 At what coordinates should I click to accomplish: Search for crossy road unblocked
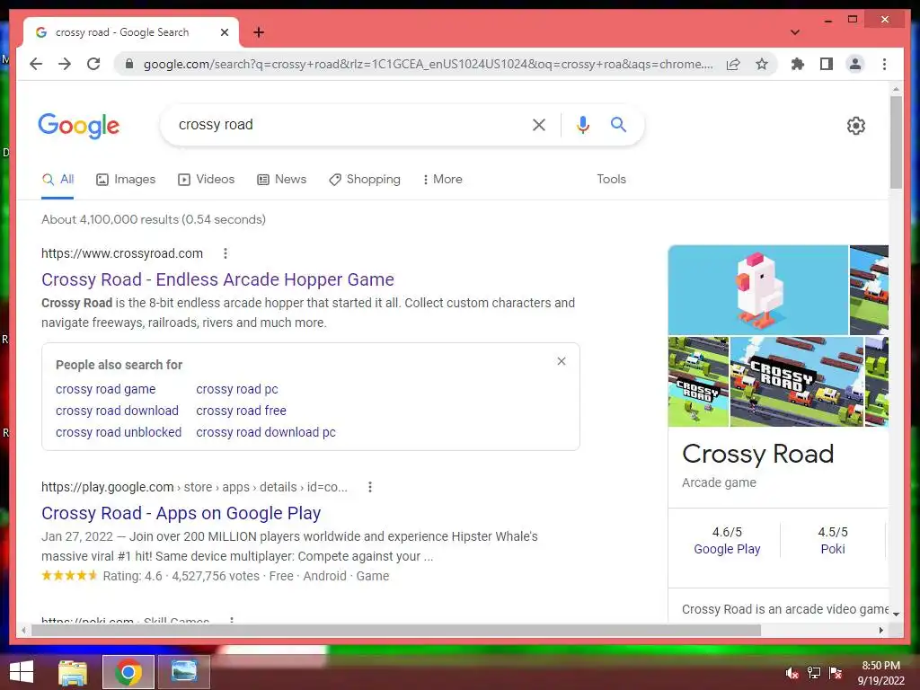(119, 432)
